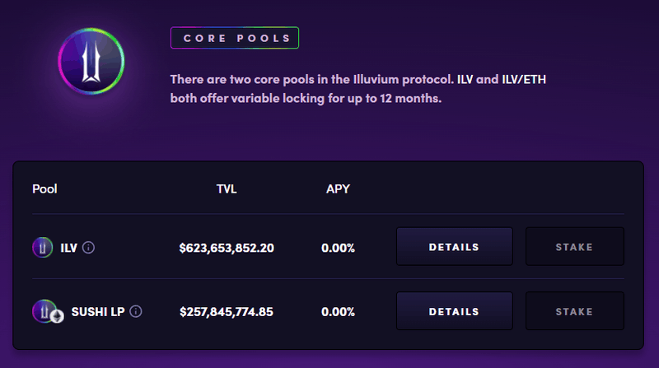Screen dimensions: 659x368
Task: Open the ILV pool info tooltip icon
Action: pos(88,247)
